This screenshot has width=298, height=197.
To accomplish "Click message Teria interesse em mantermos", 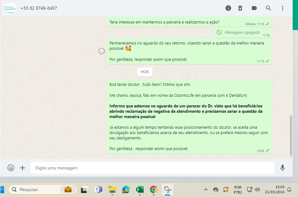I will 189,22.
